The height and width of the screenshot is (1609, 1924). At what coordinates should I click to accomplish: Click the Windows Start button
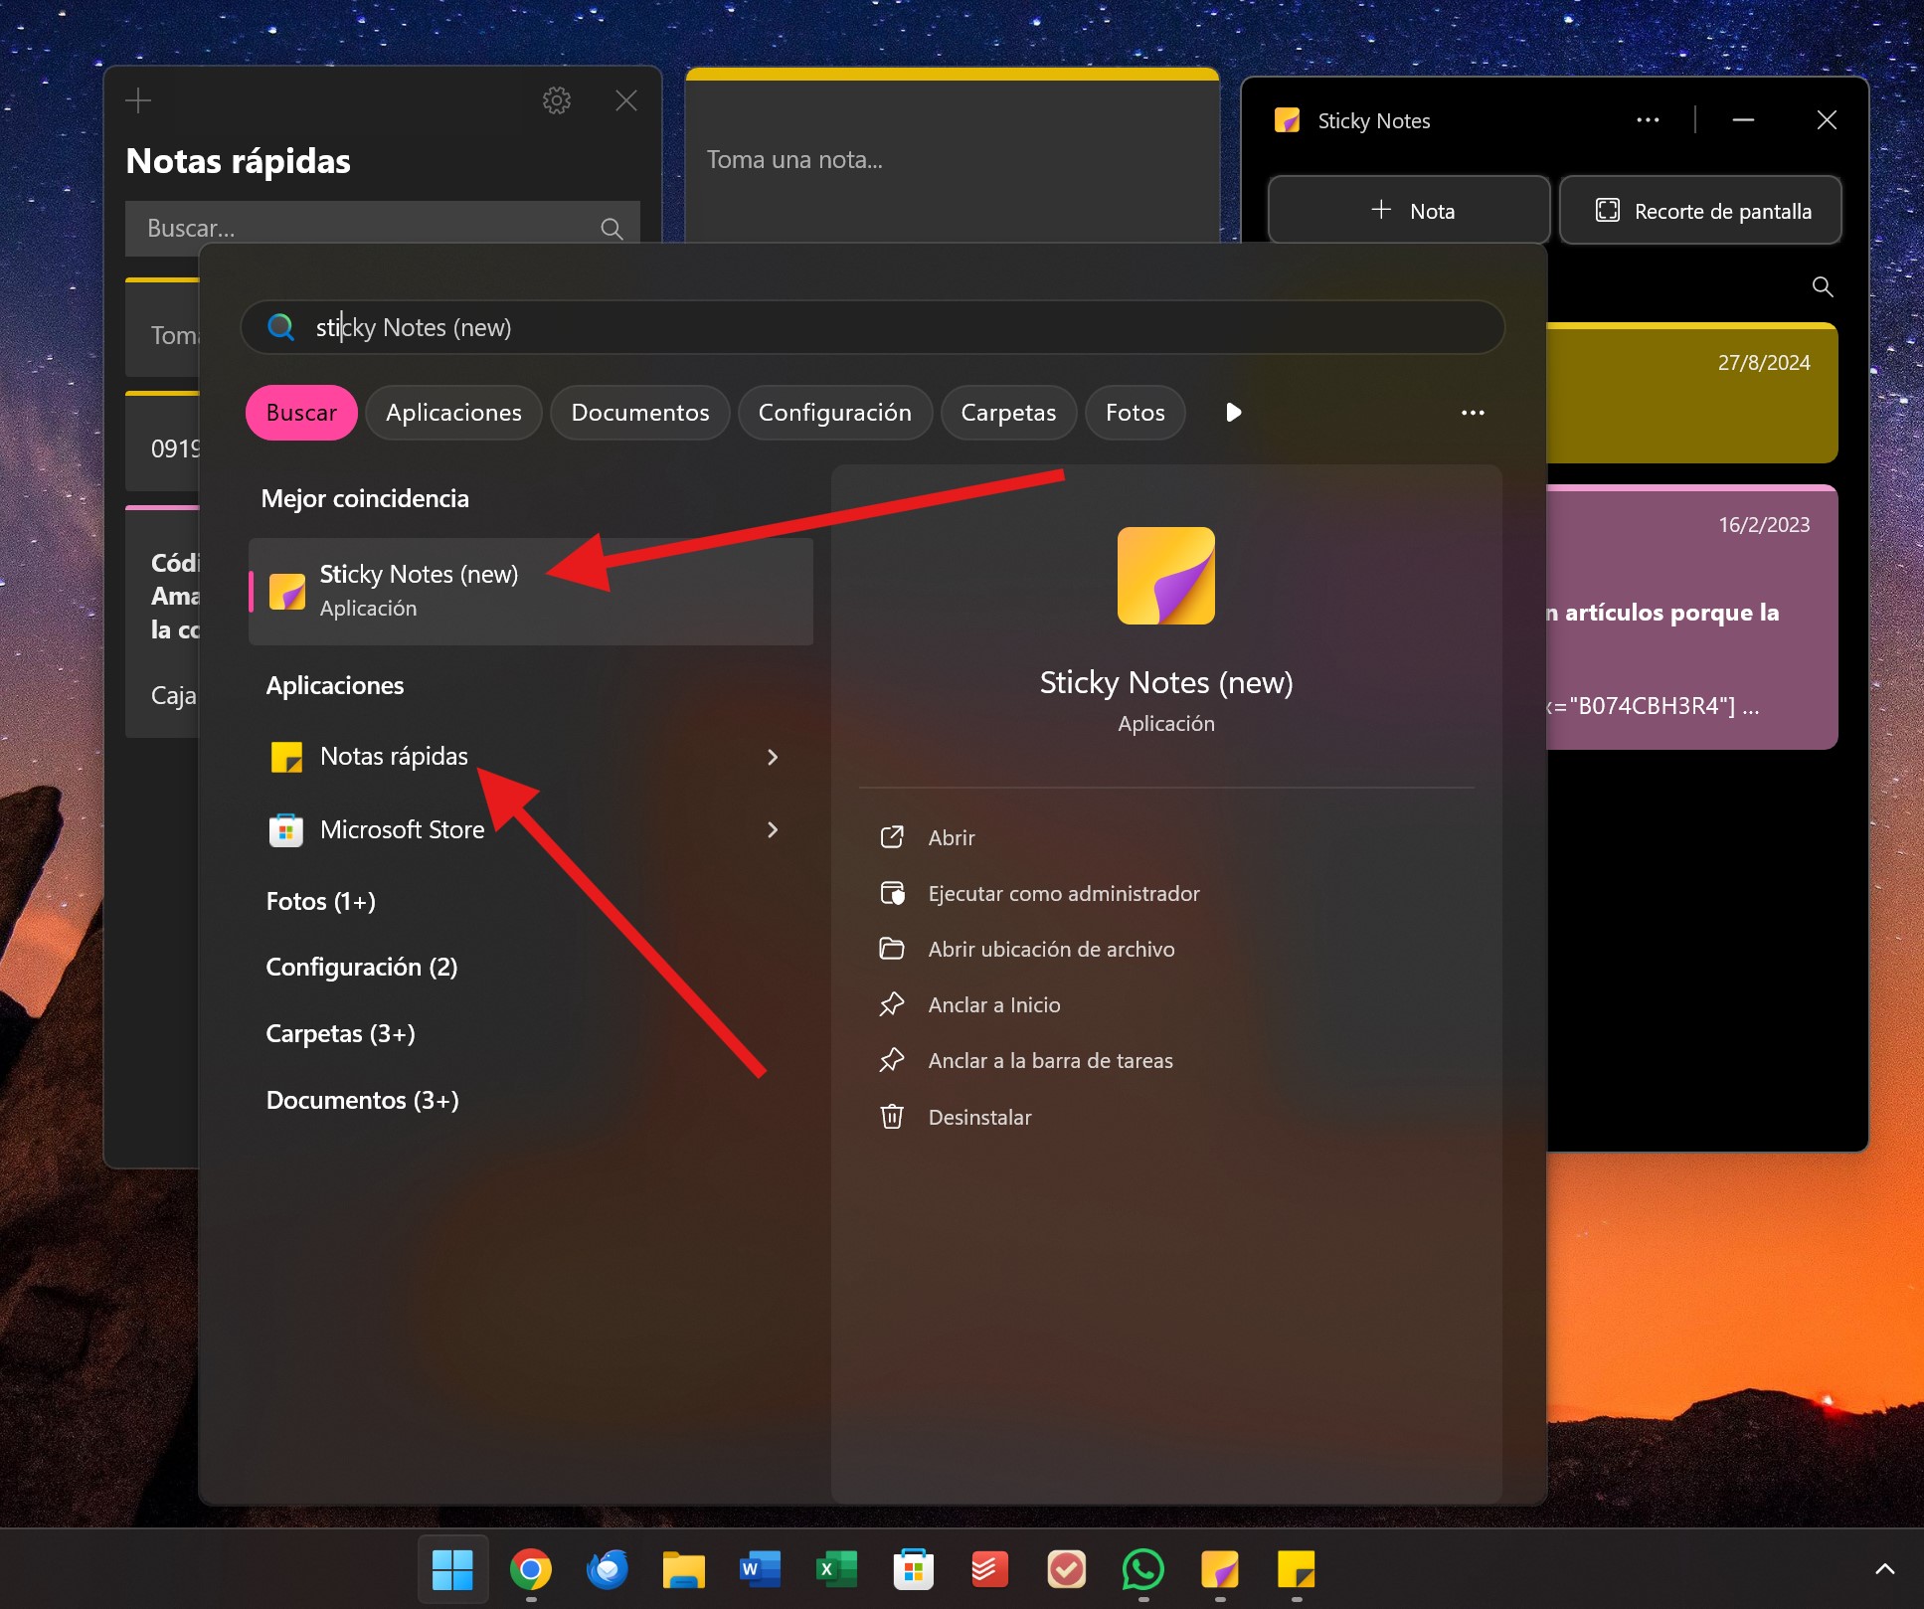coord(453,1570)
